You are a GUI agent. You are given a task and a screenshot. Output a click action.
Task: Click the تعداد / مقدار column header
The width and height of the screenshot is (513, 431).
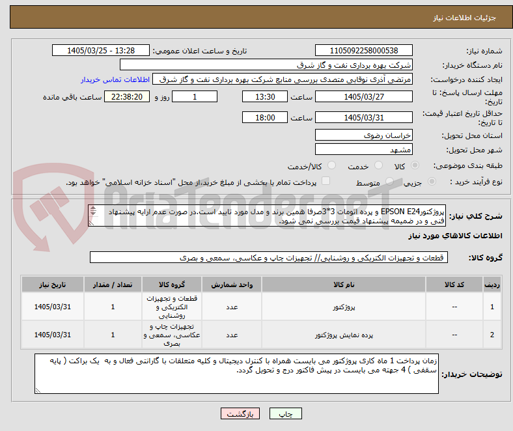coord(113,285)
